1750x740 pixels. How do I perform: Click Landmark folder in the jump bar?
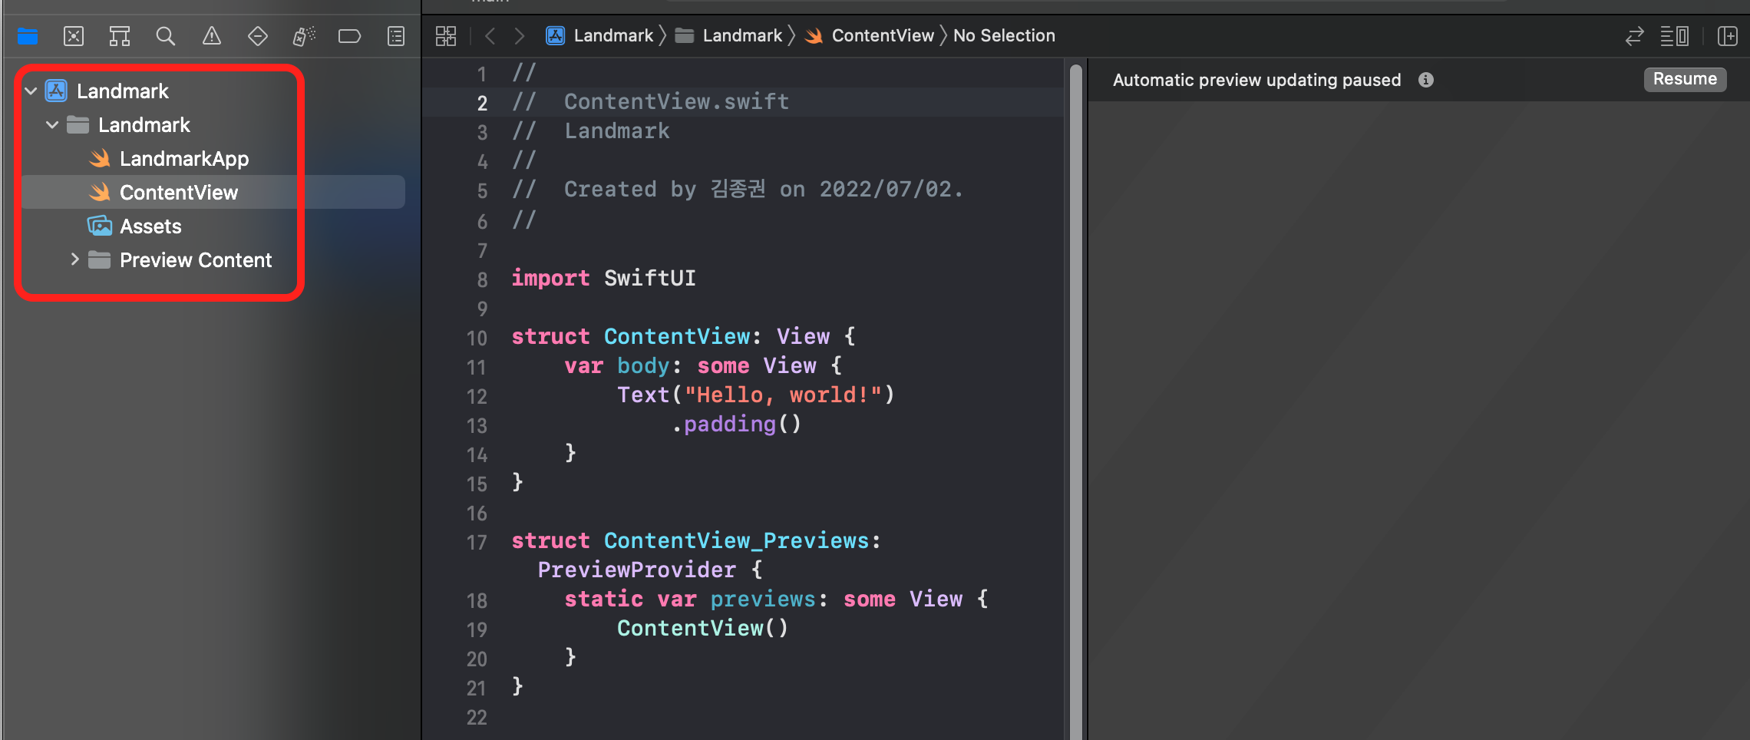coord(729,36)
